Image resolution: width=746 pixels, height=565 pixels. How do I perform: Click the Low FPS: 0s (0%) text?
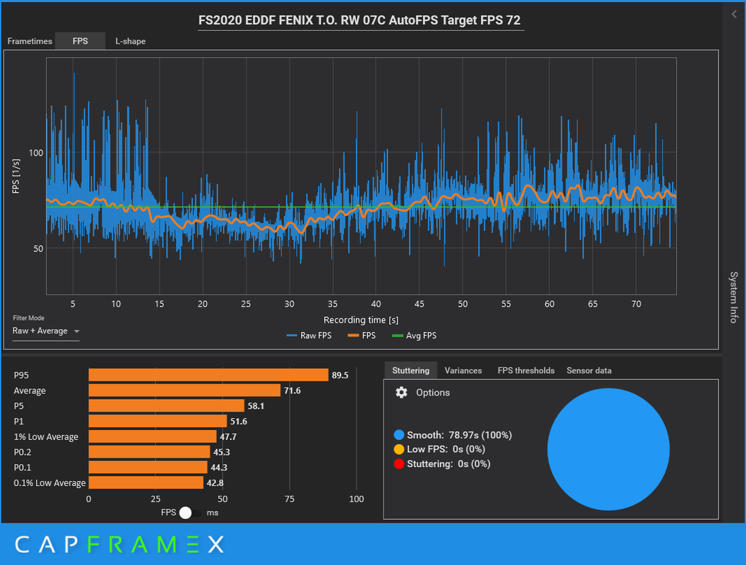click(446, 449)
